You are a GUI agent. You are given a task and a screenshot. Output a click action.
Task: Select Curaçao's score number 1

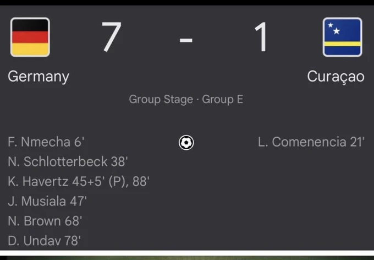click(261, 36)
